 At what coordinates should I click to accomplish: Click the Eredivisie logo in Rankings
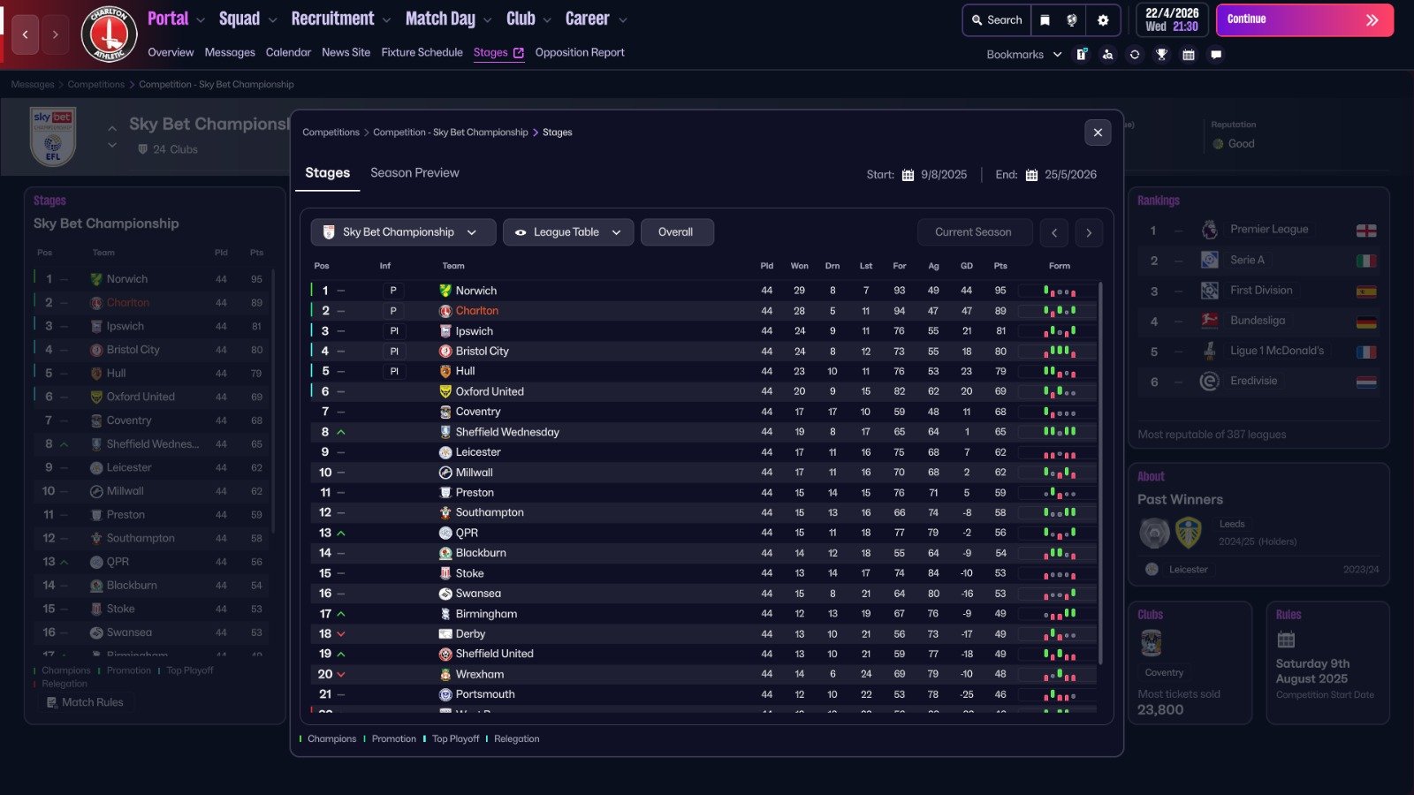(1210, 382)
